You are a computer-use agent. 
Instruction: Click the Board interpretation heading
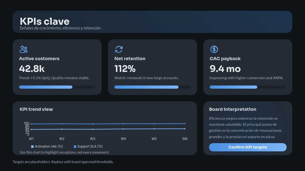[x=233, y=109]
